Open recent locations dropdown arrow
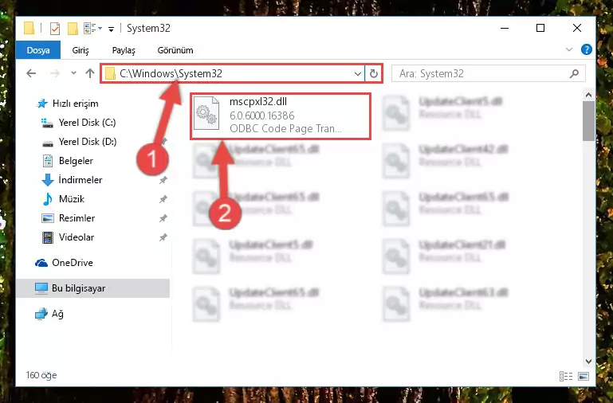613x403 pixels. coord(73,73)
